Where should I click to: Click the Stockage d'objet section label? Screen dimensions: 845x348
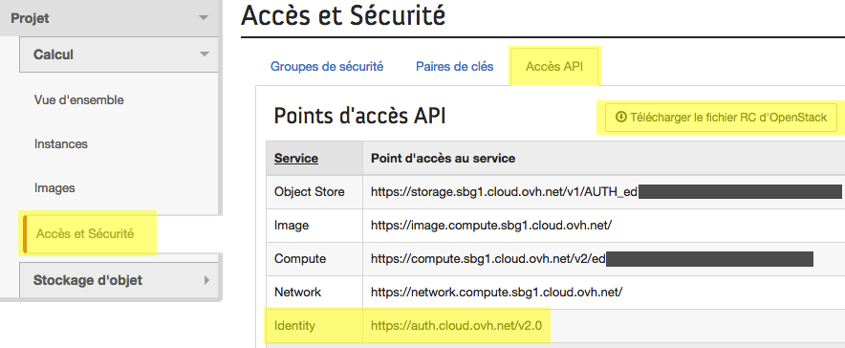[x=88, y=280]
